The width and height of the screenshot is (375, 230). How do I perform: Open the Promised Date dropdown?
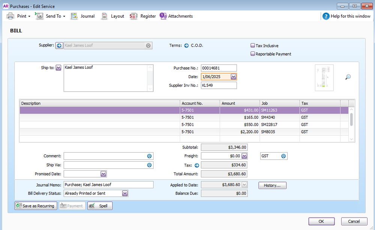click(x=103, y=174)
